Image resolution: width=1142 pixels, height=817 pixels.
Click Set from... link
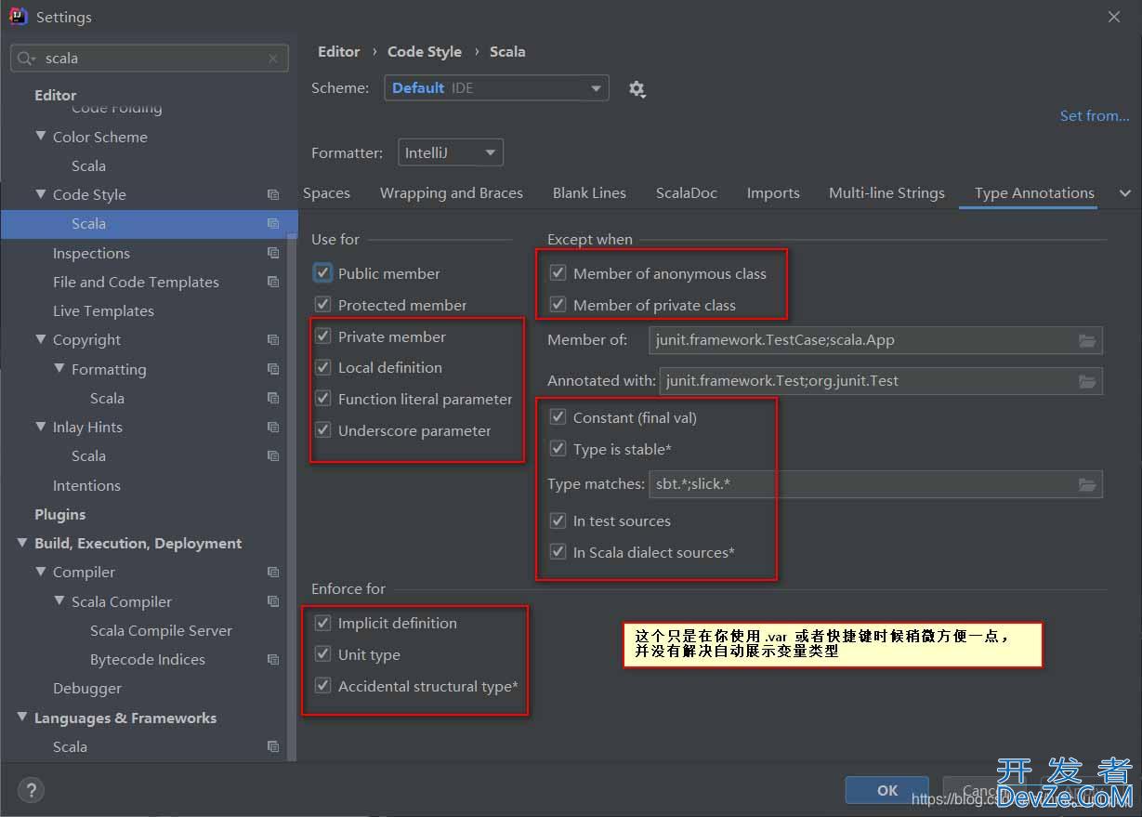coord(1095,115)
